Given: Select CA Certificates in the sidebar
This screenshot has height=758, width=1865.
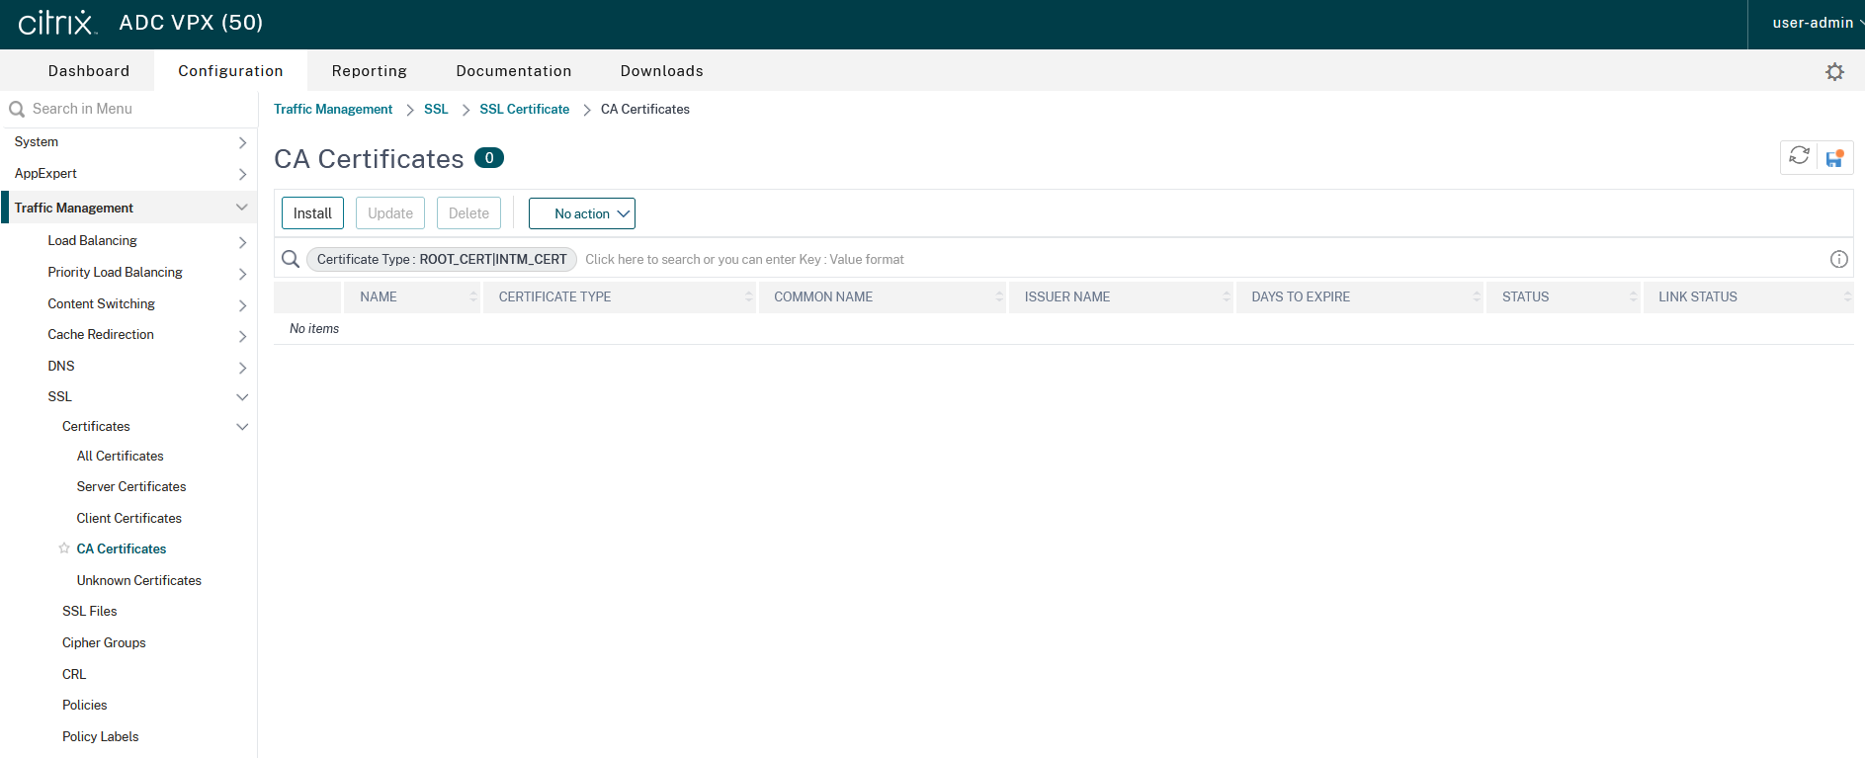Looking at the screenshot, I should (122, 548).
